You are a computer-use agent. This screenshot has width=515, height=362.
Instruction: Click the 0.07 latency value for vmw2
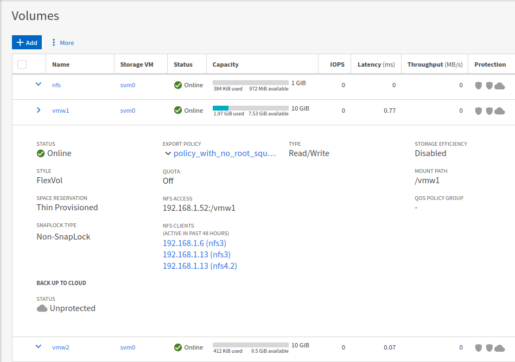[390, 347]
